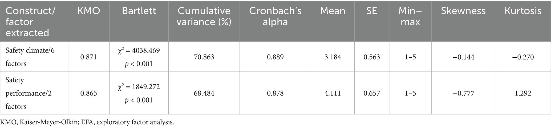The width and height of the screenshot is (551, 128).
Task: Click the Skewness column header
Action: coord(463,11)
